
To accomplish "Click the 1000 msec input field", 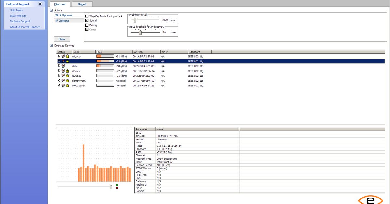I will click(165, 19).
